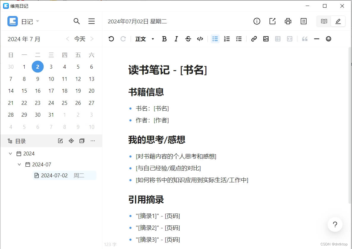This screenshot has height=249, width=352.
Task: Open the 日记 notebook dropdown
Action: click(30, 22)
